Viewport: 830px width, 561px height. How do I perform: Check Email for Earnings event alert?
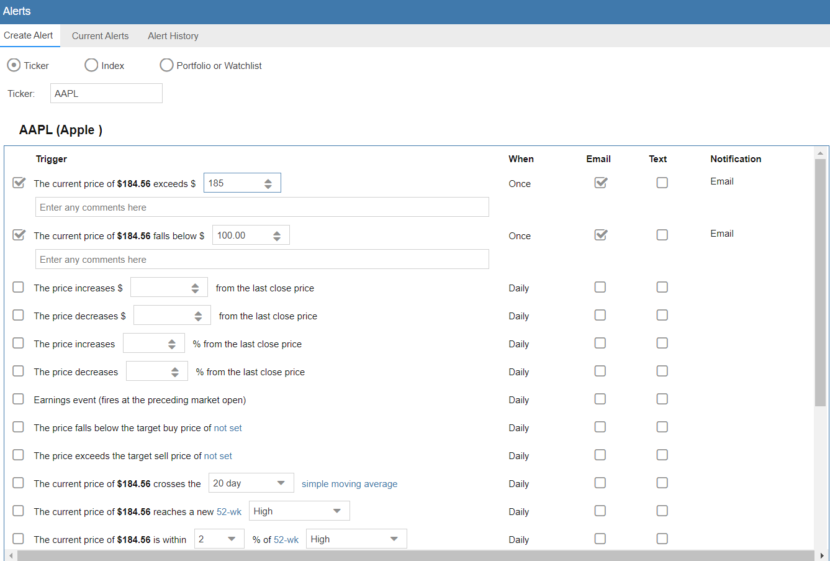pyautogui.click(x=600, y=399)
